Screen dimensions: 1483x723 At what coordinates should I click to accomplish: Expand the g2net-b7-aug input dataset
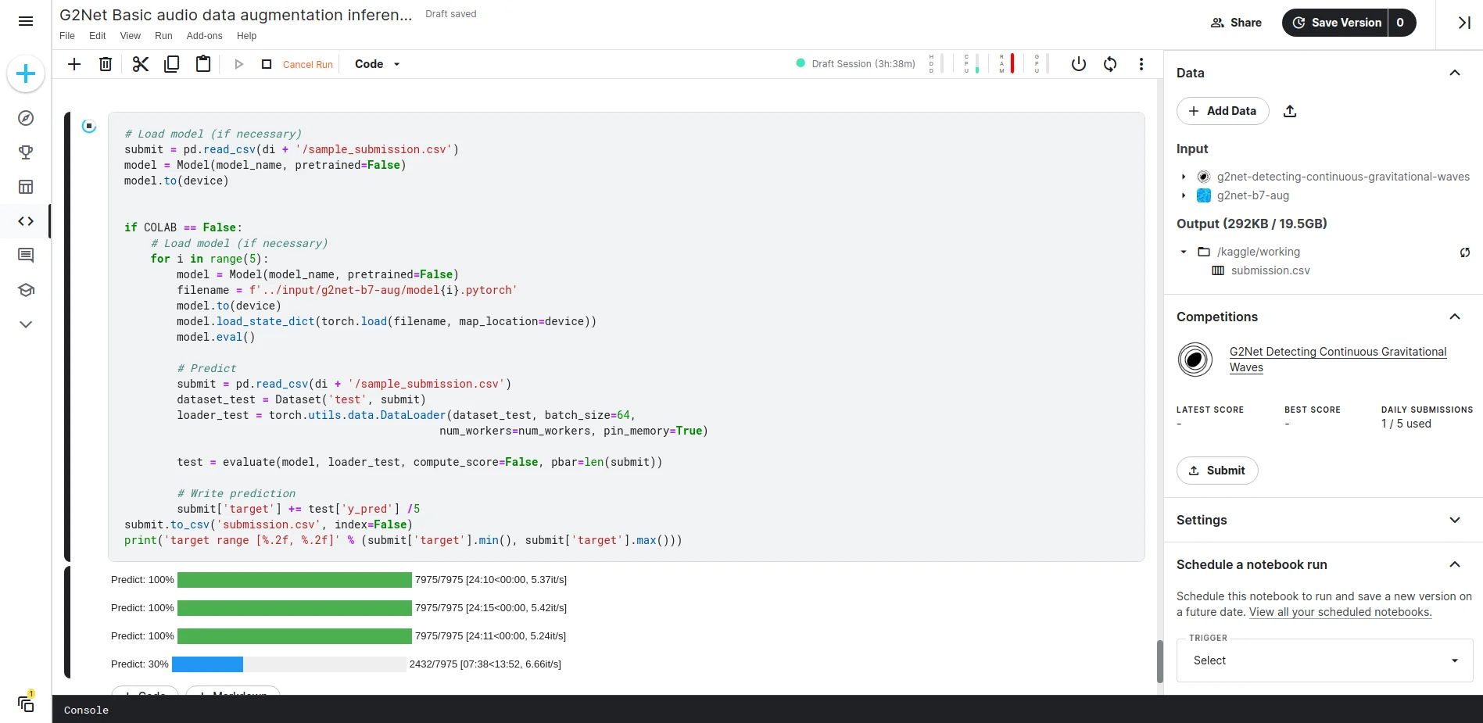point(1184,195)
